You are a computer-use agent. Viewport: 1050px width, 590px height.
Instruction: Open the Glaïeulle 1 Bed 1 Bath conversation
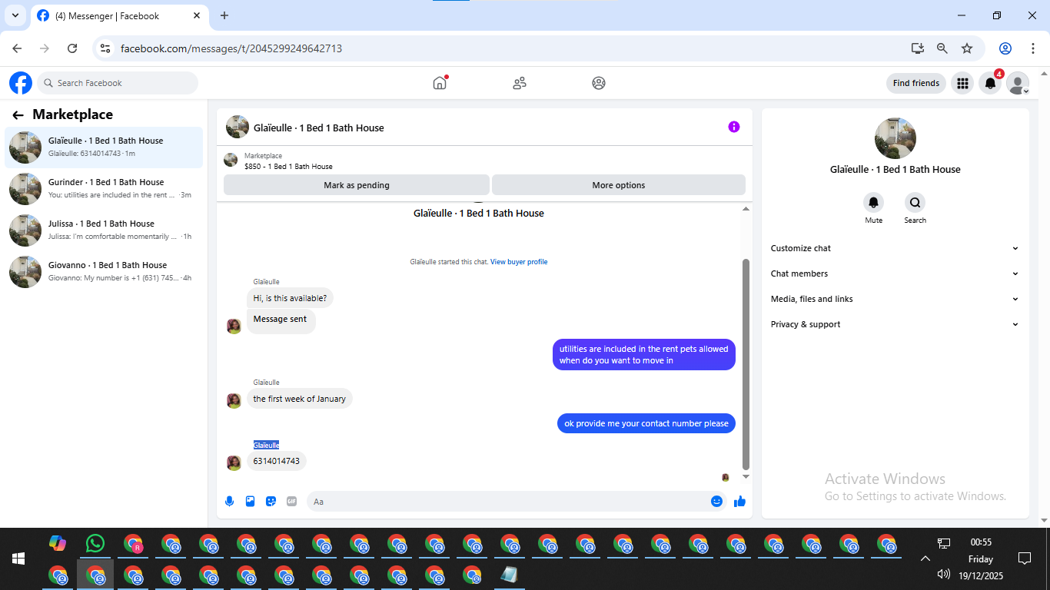(x=104, y=147)
